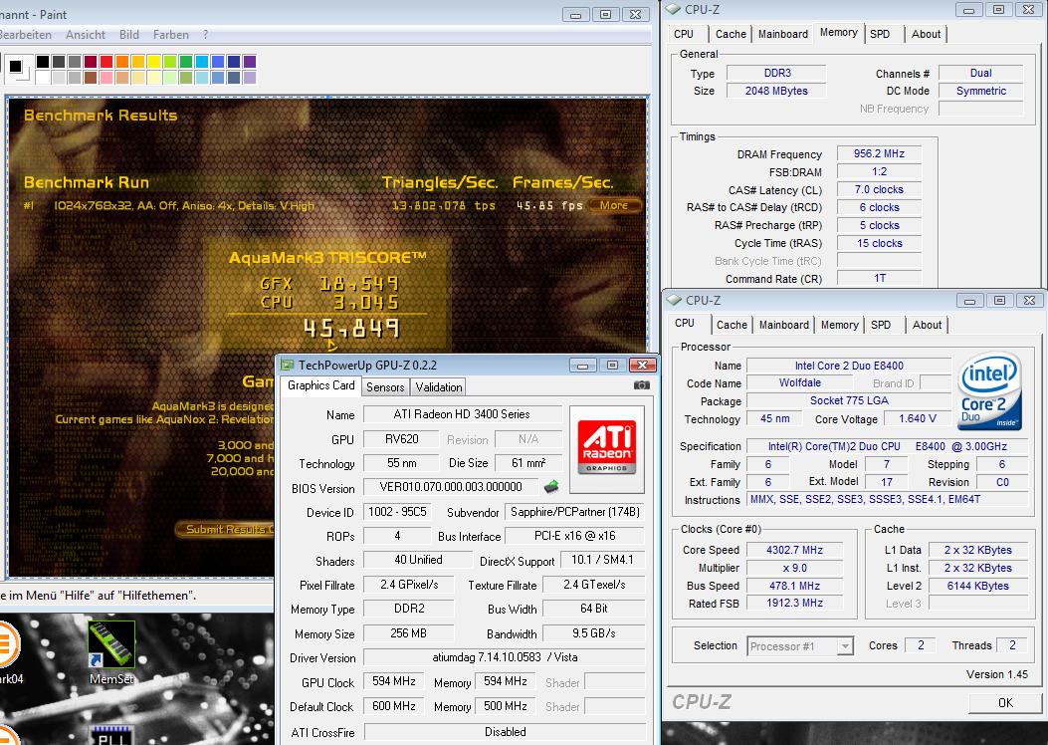Open CPU tab in the Memory CPU-Z window
This screenshot has width=1048, height=745.
[x=684, y=34]
